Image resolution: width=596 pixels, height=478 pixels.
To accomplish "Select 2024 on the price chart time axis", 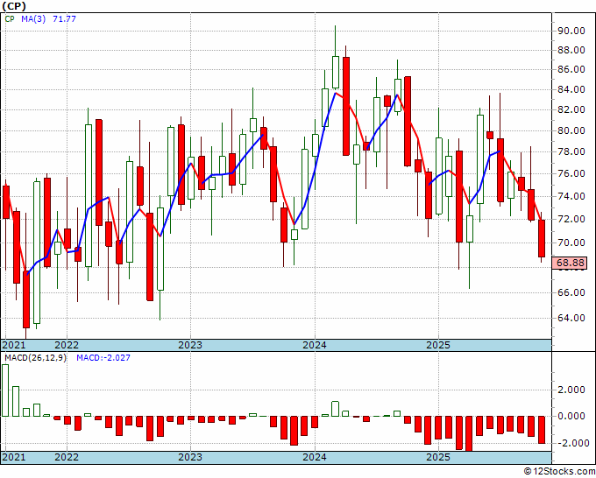I will click(315, 345).
